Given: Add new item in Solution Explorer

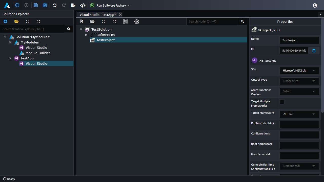Looking at the screenshot, I should coord(5,21).
